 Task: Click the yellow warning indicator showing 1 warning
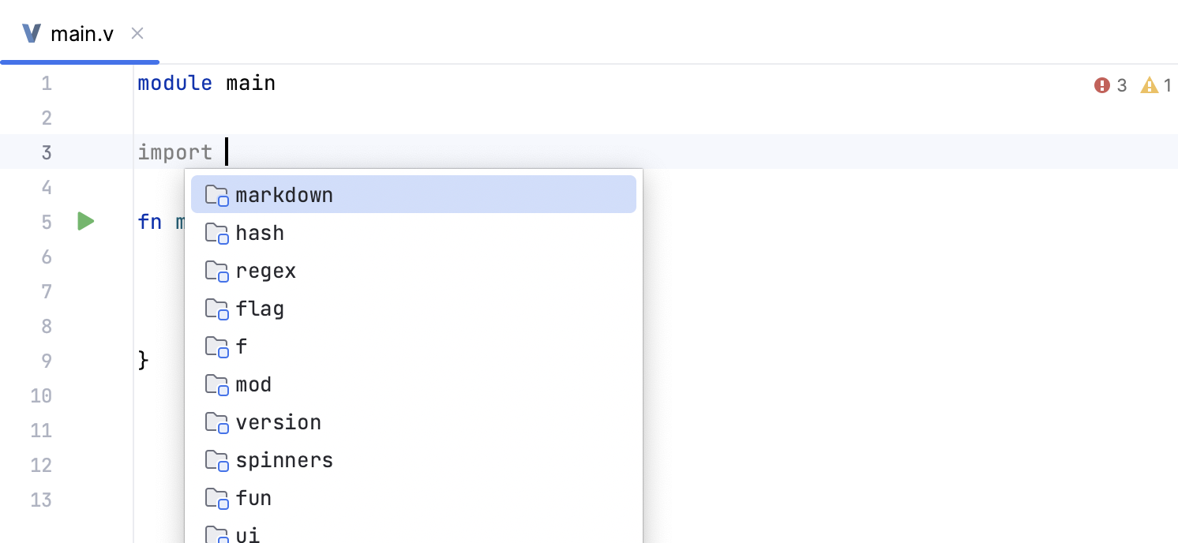coord(1150,85)
